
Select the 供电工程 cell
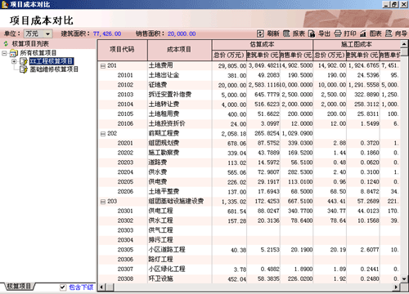click(180, 211)
